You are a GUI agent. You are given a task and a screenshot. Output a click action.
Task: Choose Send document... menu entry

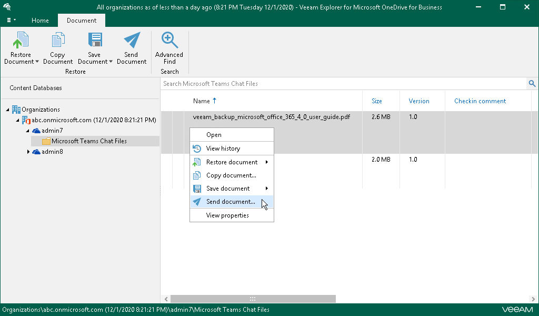click(232, 202)
